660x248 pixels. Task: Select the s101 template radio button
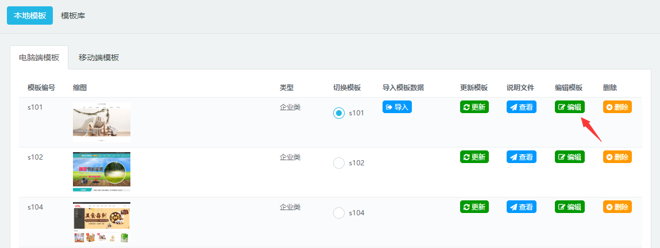pos(339,113)
